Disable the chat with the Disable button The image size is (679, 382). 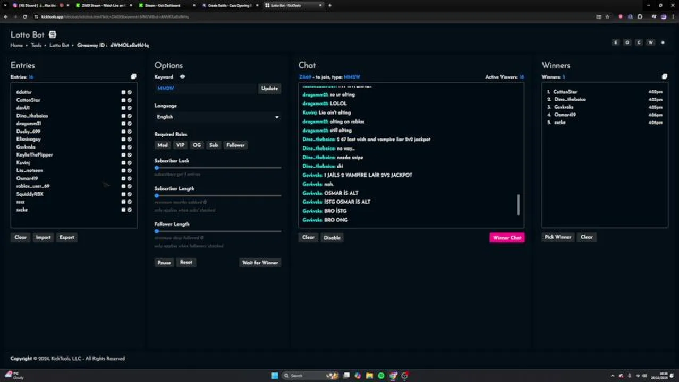click(332, 237)
